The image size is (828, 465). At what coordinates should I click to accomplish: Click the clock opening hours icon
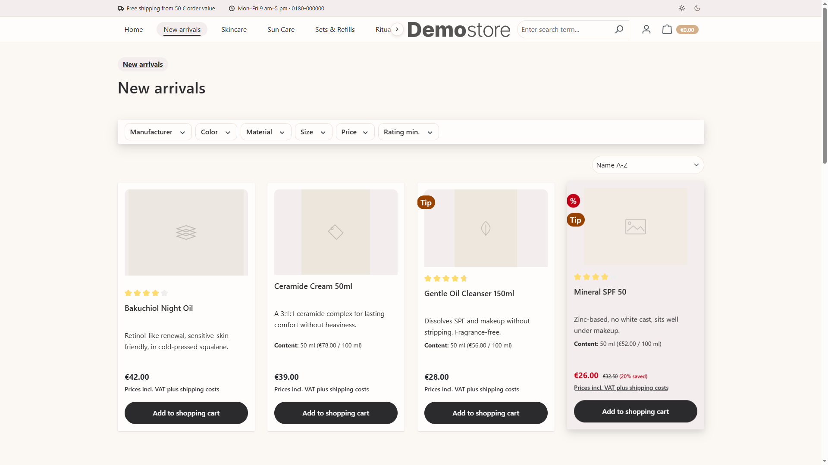[x=232, y=8]
